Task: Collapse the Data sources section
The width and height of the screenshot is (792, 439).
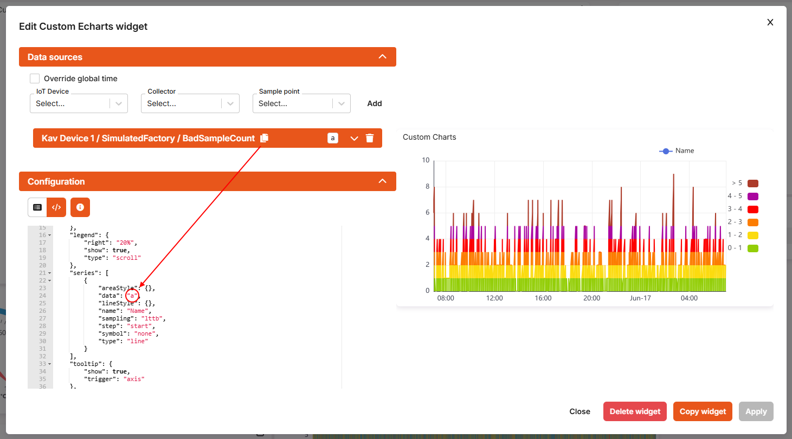Action: [382, 57]
